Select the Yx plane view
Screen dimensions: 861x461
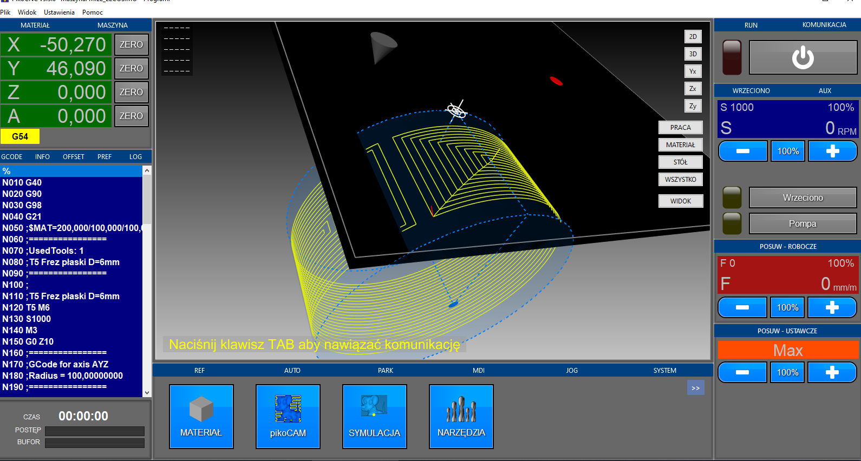(693, 71)
